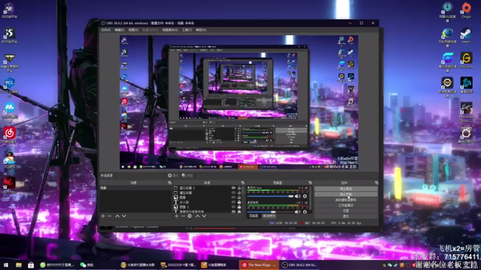The height and width of the screenshot is (270, 481).
Task: Open 微信 from the taskbar
Action: pyautogui.click(x=87, y=265)
